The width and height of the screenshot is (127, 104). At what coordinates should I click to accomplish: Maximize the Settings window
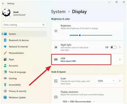point(117,2)
